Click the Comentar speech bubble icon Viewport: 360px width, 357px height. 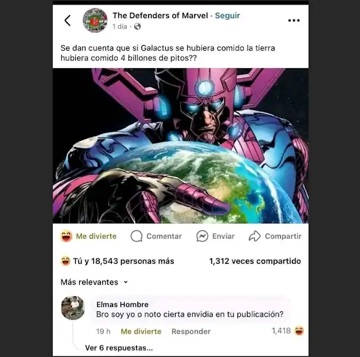(136, 236)
